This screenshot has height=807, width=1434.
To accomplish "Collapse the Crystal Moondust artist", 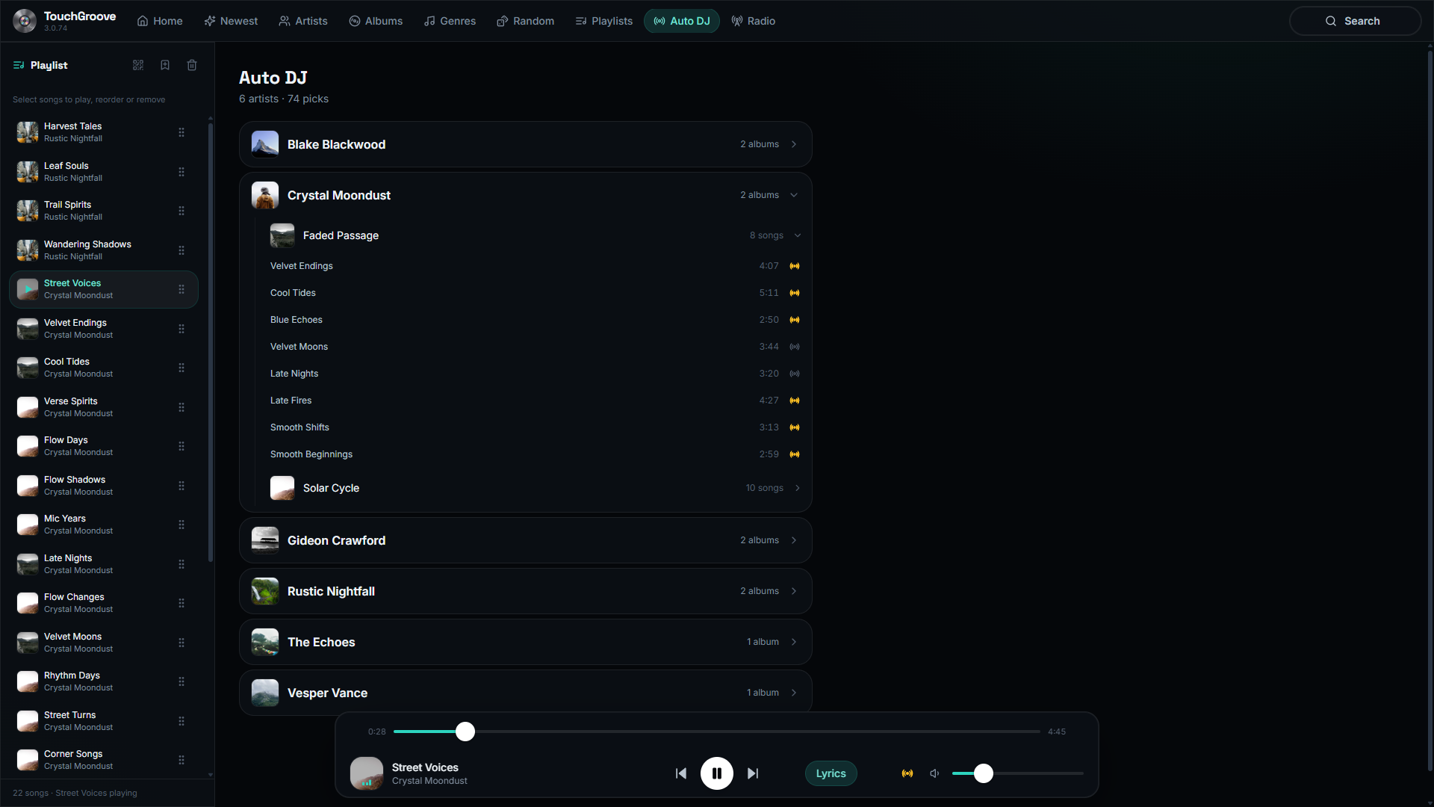I will click(x=526, y=195).
